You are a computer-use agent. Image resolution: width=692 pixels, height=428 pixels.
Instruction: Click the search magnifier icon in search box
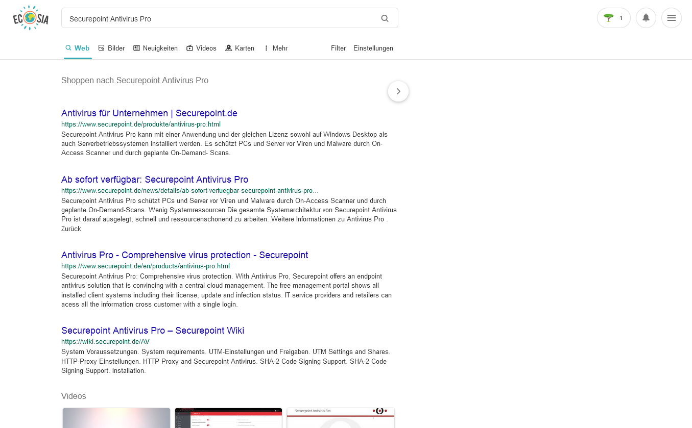(385, 18)
